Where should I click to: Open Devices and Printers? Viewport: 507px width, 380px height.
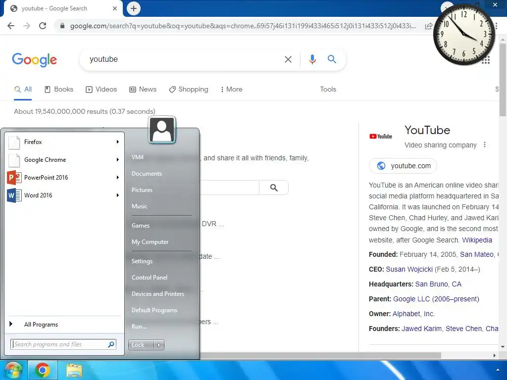tap(158, 294)
